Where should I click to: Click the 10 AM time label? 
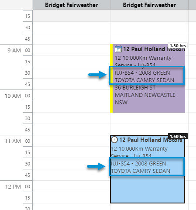click(13, 96)
